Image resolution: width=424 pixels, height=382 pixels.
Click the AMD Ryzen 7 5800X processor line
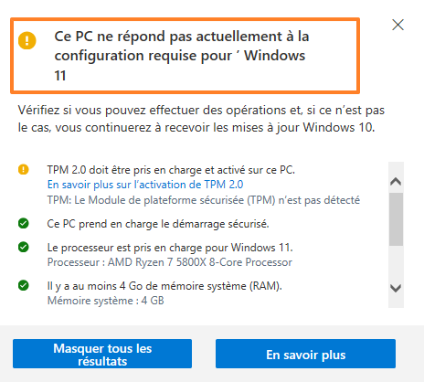click(170, 262)
